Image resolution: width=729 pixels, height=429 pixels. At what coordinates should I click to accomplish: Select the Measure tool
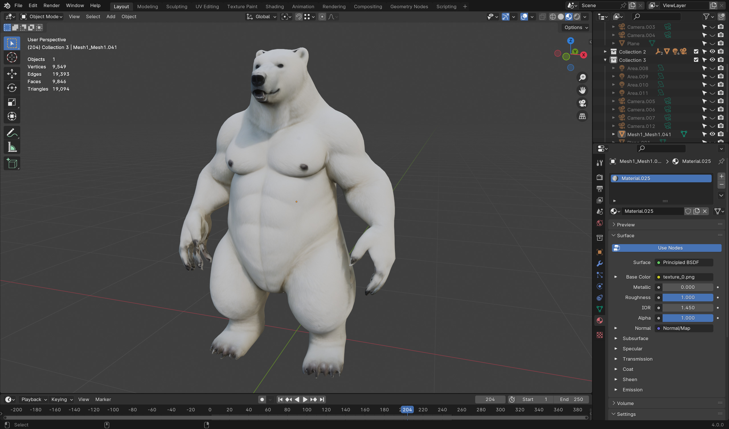coord(12,147)
